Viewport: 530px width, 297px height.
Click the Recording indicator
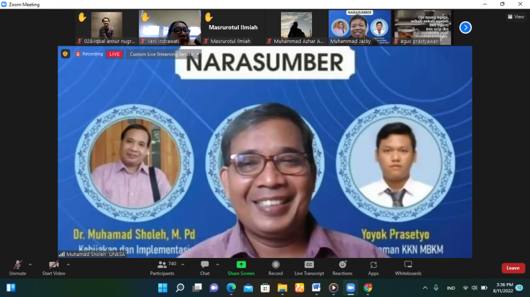[89, 54]
